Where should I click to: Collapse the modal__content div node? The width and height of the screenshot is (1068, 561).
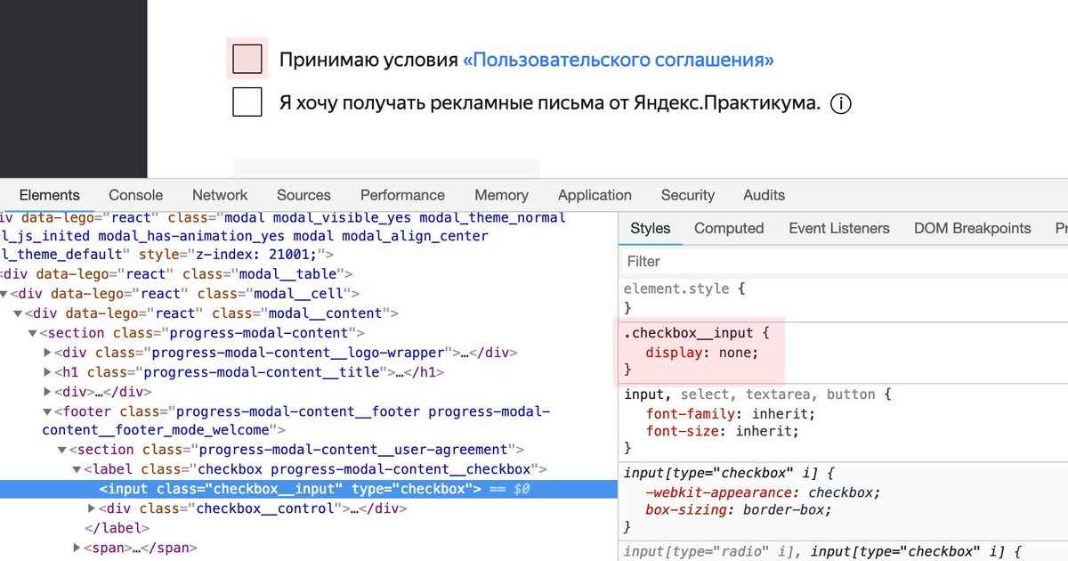coord(19,313)
